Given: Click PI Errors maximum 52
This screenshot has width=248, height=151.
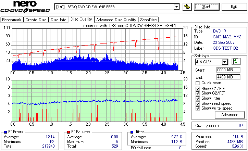Looking at the screenshot, I should pos(52,141).
